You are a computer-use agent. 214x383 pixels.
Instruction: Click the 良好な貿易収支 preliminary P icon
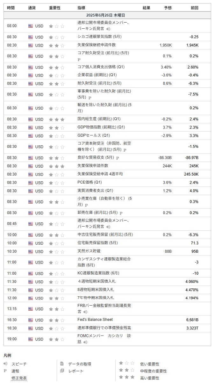118,158
